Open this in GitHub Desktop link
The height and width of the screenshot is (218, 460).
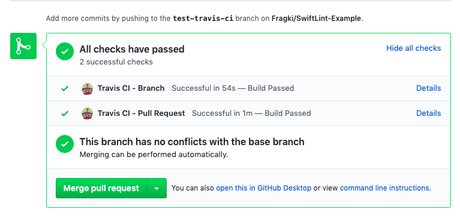point(263,188)
